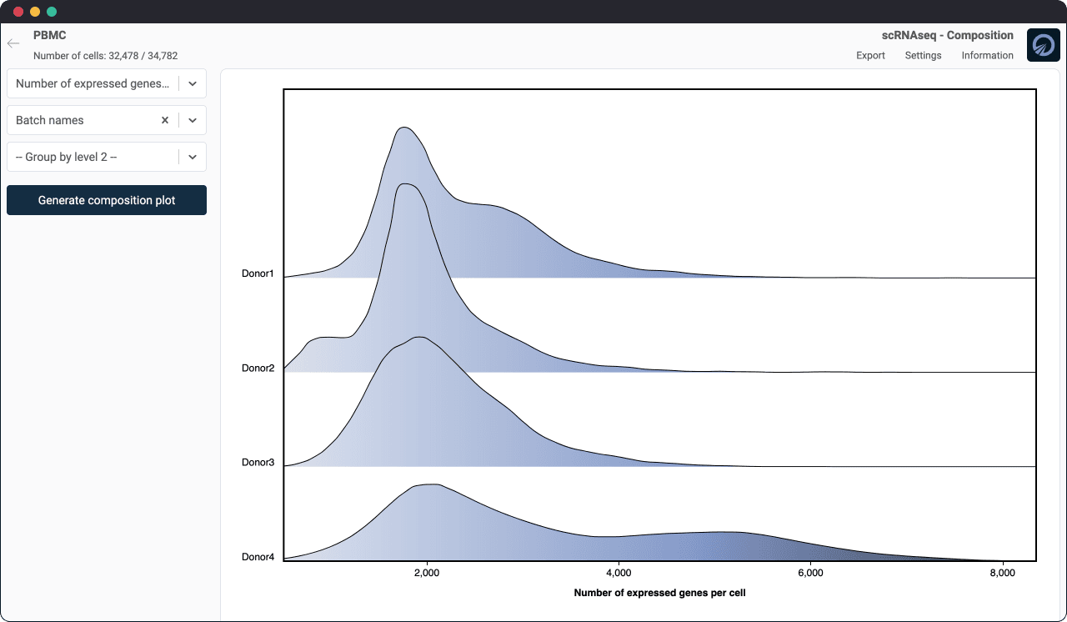Image resolution: width=1067 pixels, height=622 pixels.
Task: Click the red close window button
Action: [18, 12]
